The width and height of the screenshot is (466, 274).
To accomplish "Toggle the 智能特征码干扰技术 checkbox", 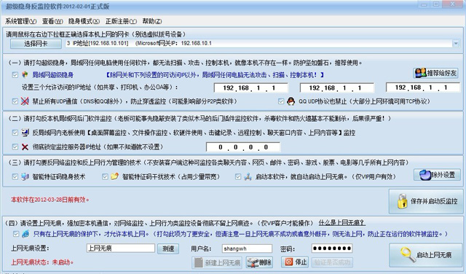I will (x=105, y=177).
